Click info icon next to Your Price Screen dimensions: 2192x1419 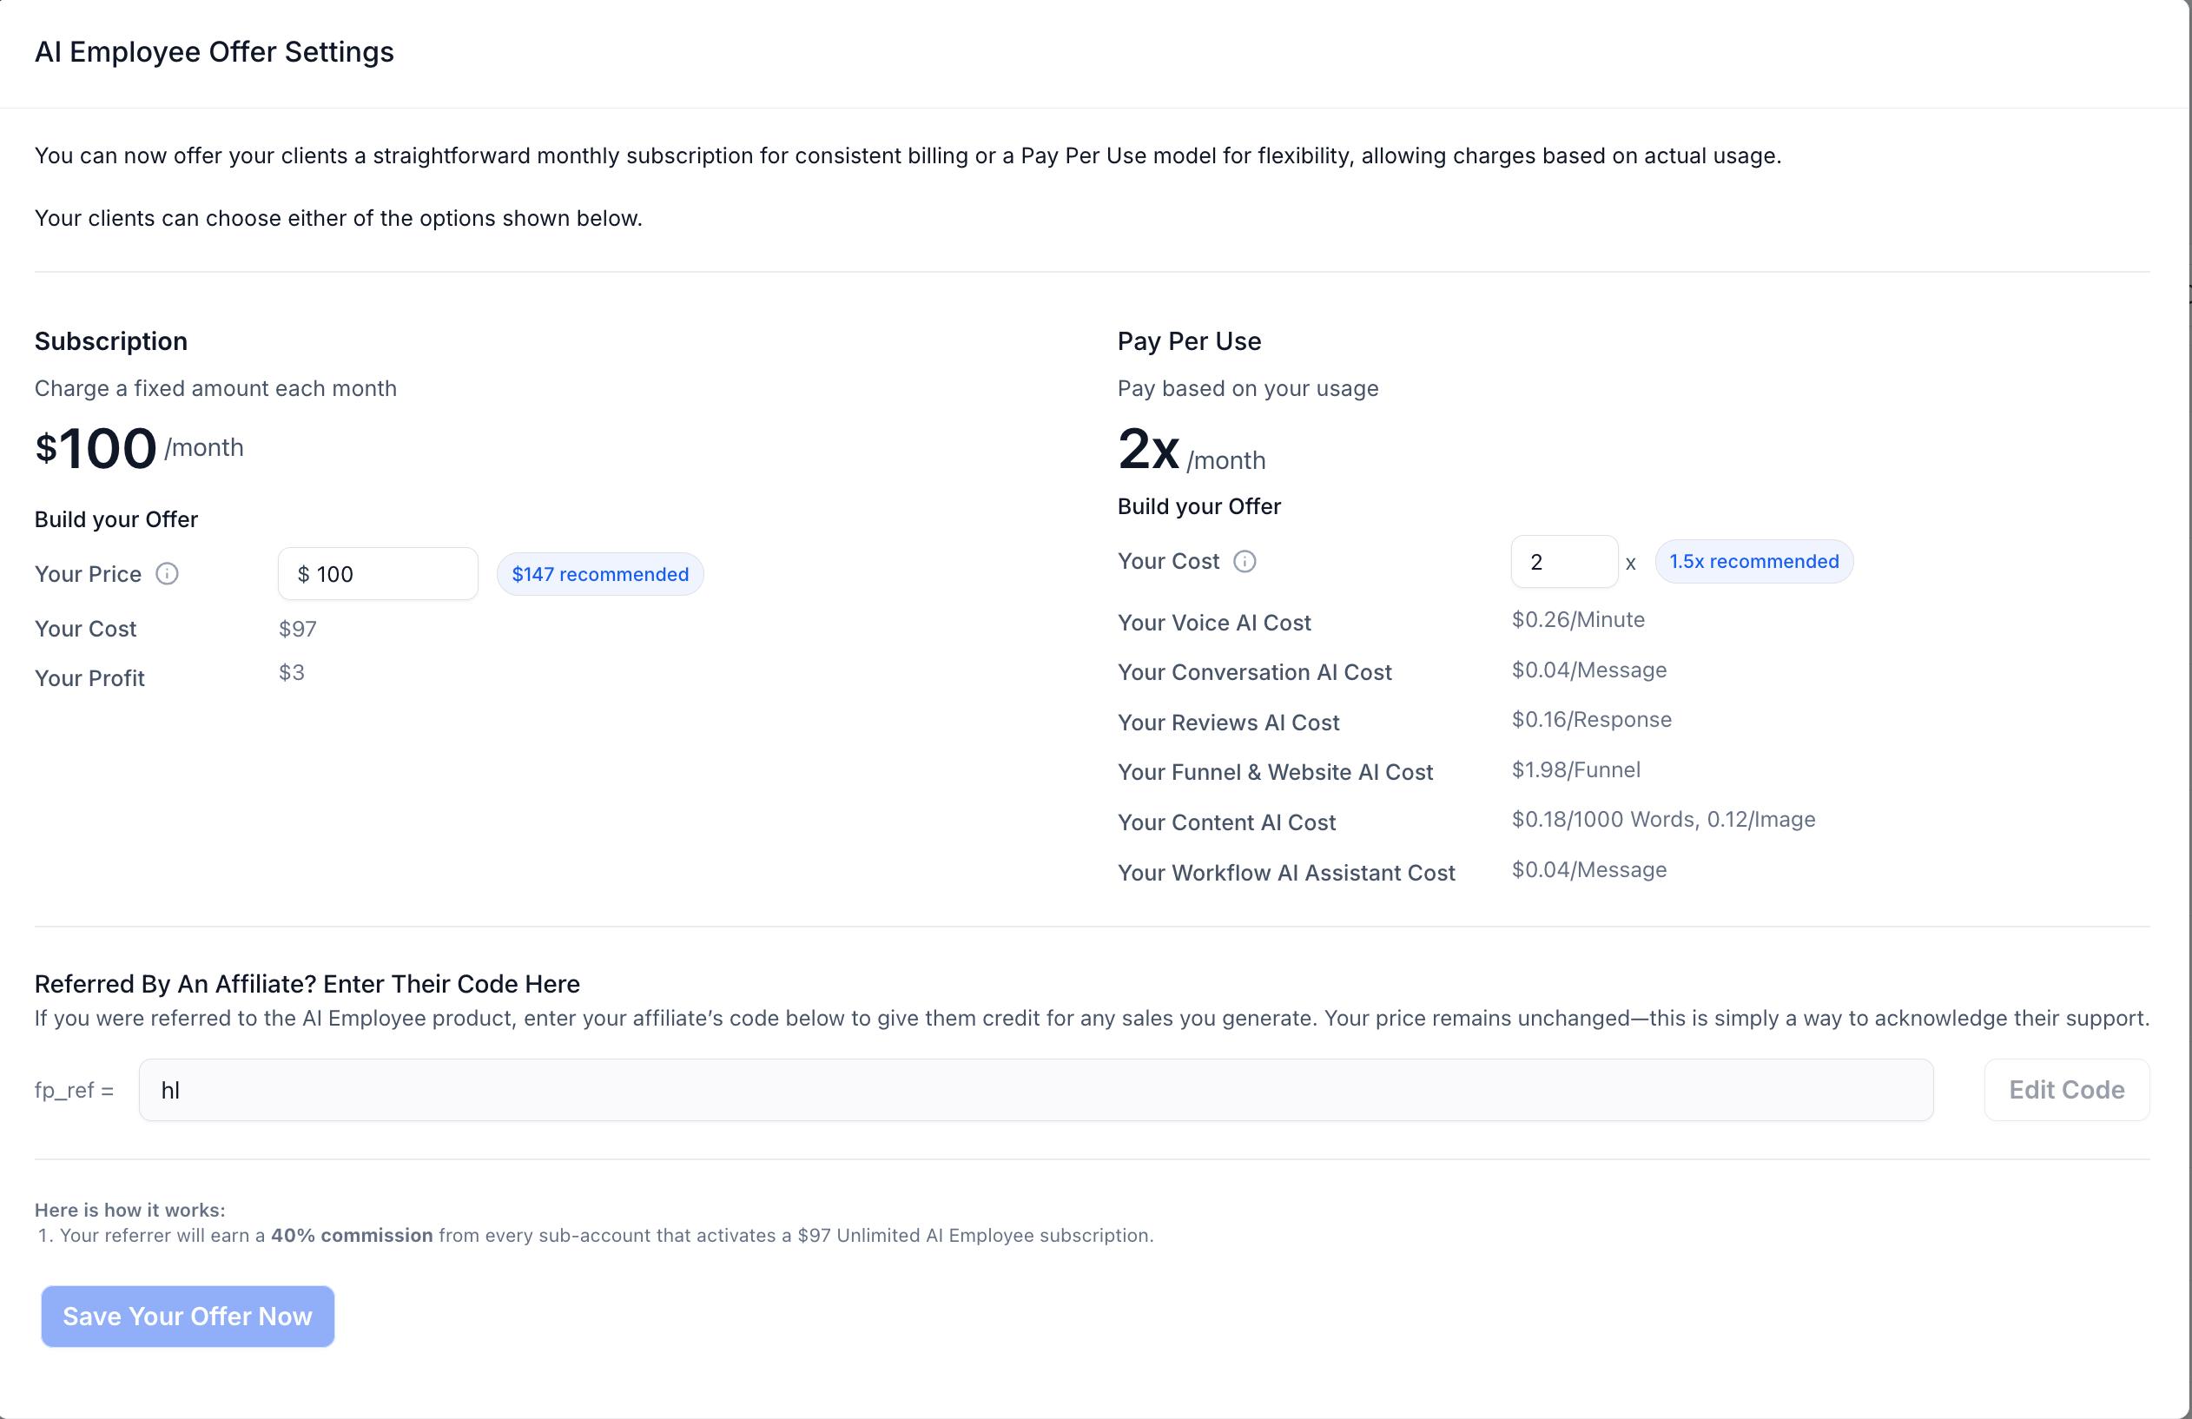pos(167,574)
